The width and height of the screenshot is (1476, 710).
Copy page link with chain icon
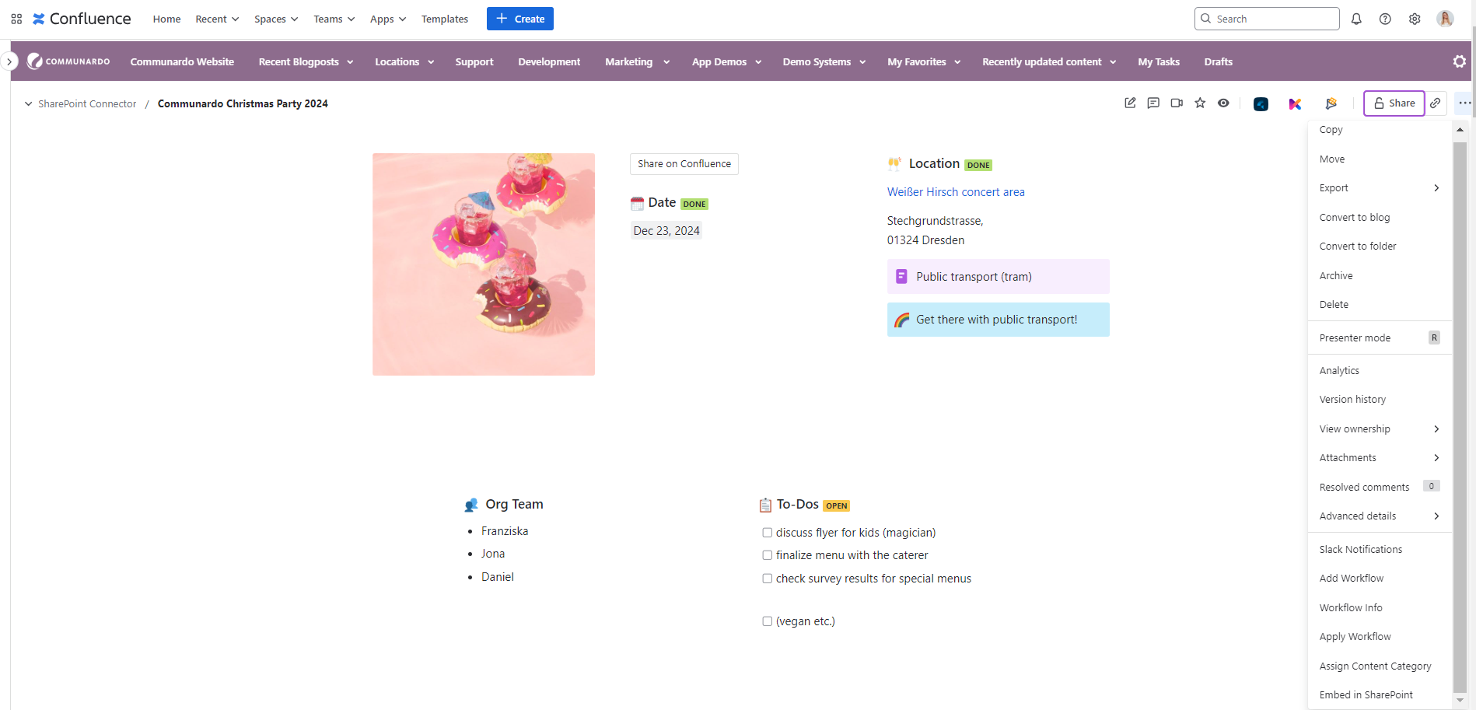(1436, 103)
